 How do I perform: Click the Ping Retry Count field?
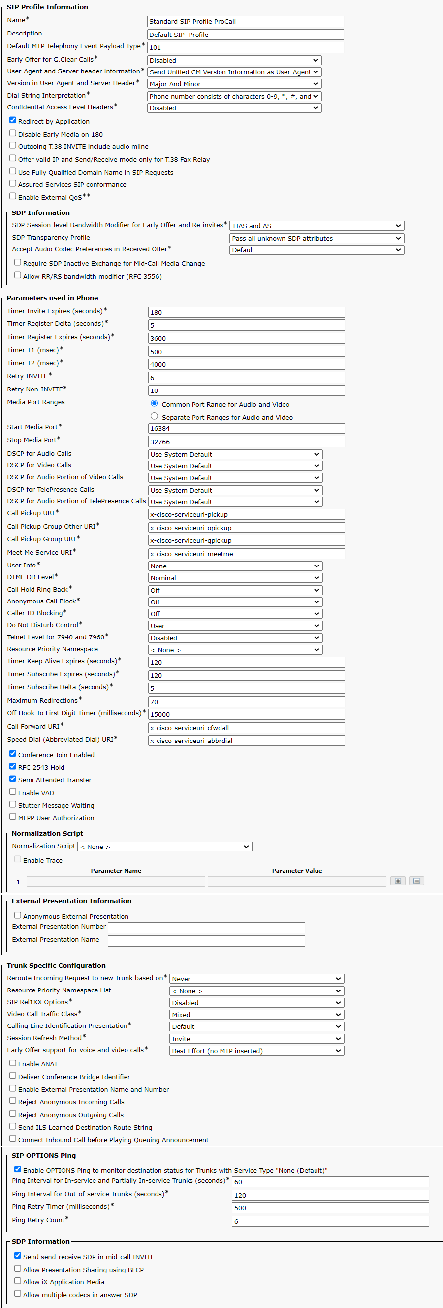click(x=330, y=1221)
